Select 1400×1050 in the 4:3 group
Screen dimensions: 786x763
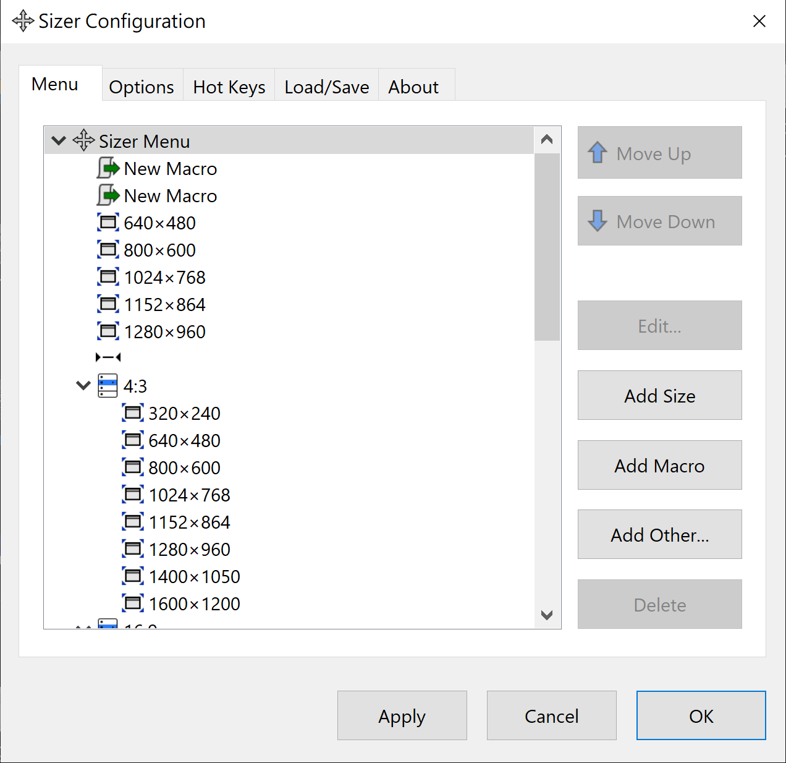pyautogui.click(x=194, y=576)
